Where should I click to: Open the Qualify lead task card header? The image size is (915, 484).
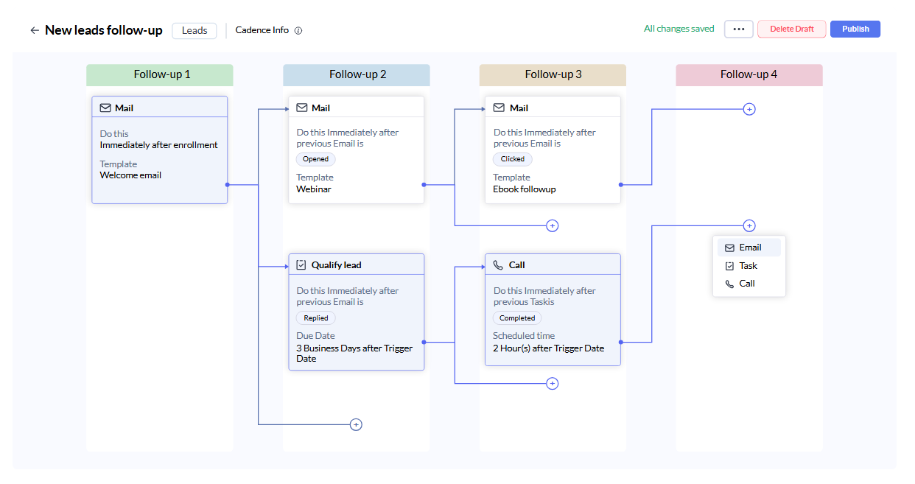[x=357, y=264]
